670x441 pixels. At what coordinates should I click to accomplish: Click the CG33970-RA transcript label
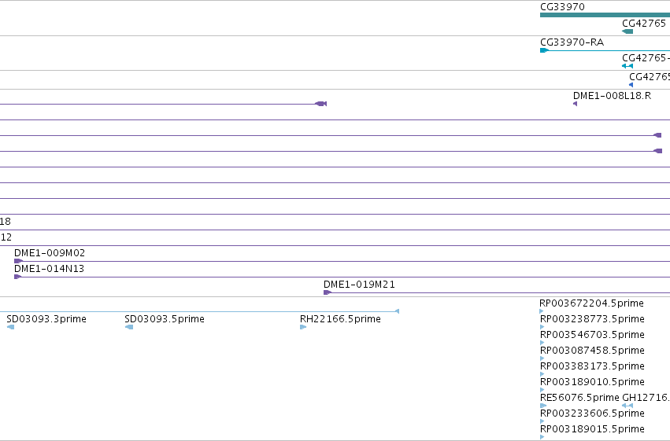click(x=572, y=42)
